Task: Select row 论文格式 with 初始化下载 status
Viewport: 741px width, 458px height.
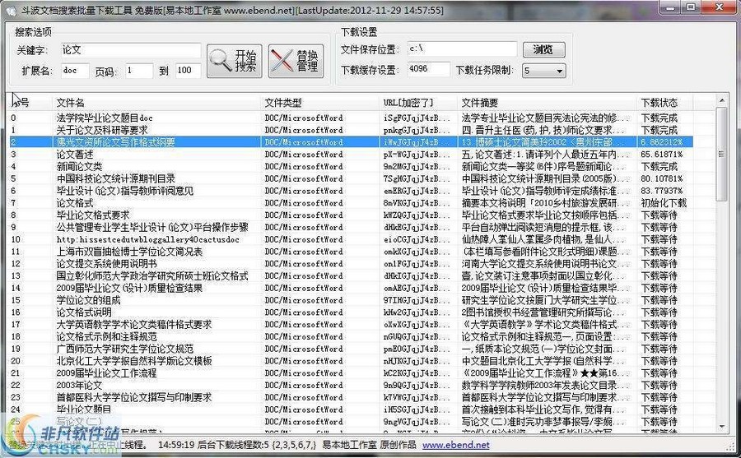Action: 351,203
